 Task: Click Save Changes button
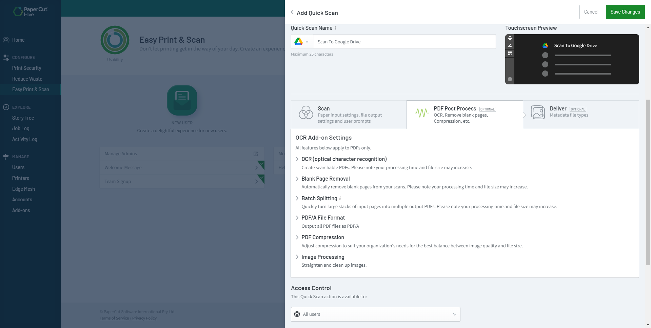pyautogui.click(x=625, y=12)
